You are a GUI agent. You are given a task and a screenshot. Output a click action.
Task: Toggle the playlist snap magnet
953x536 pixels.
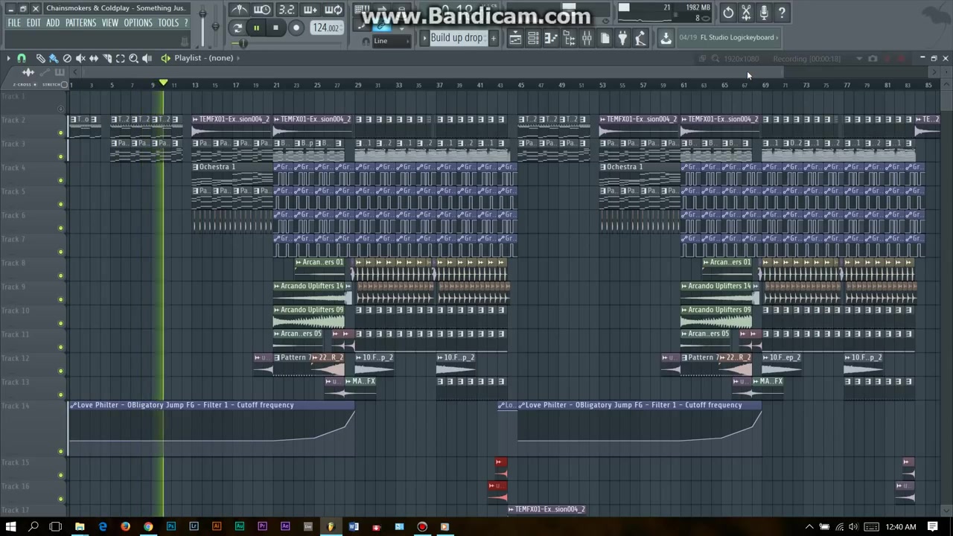22,58
